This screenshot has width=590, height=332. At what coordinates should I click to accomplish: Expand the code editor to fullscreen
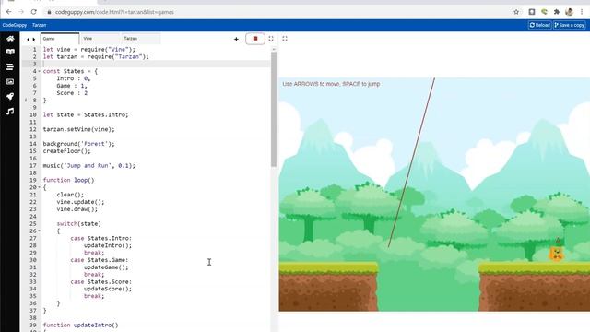click(271, 39)
